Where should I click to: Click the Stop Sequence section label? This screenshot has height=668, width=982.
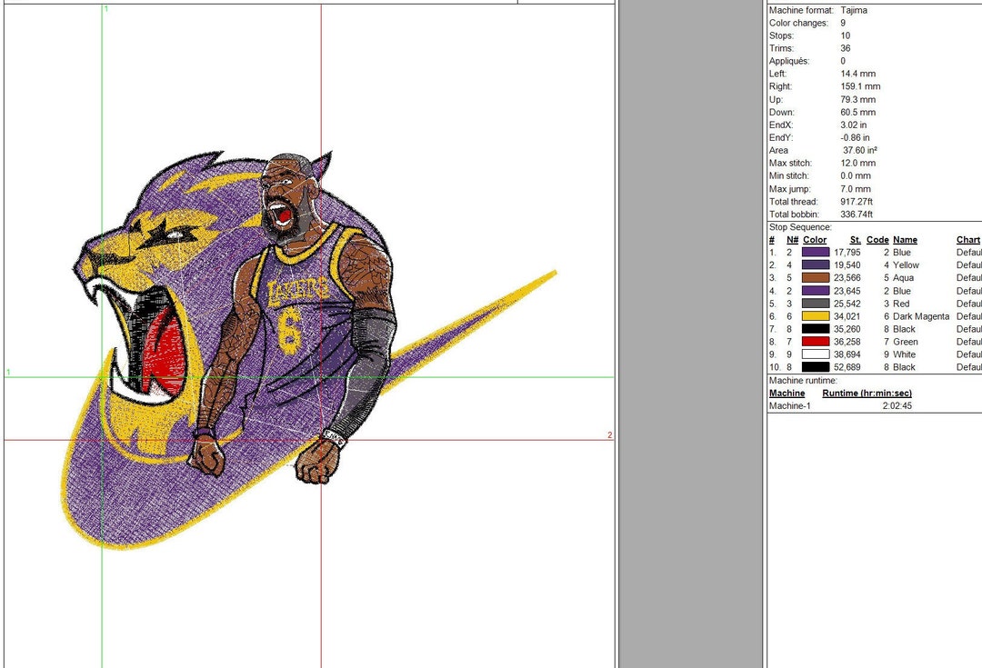click(x=800, y=226)
